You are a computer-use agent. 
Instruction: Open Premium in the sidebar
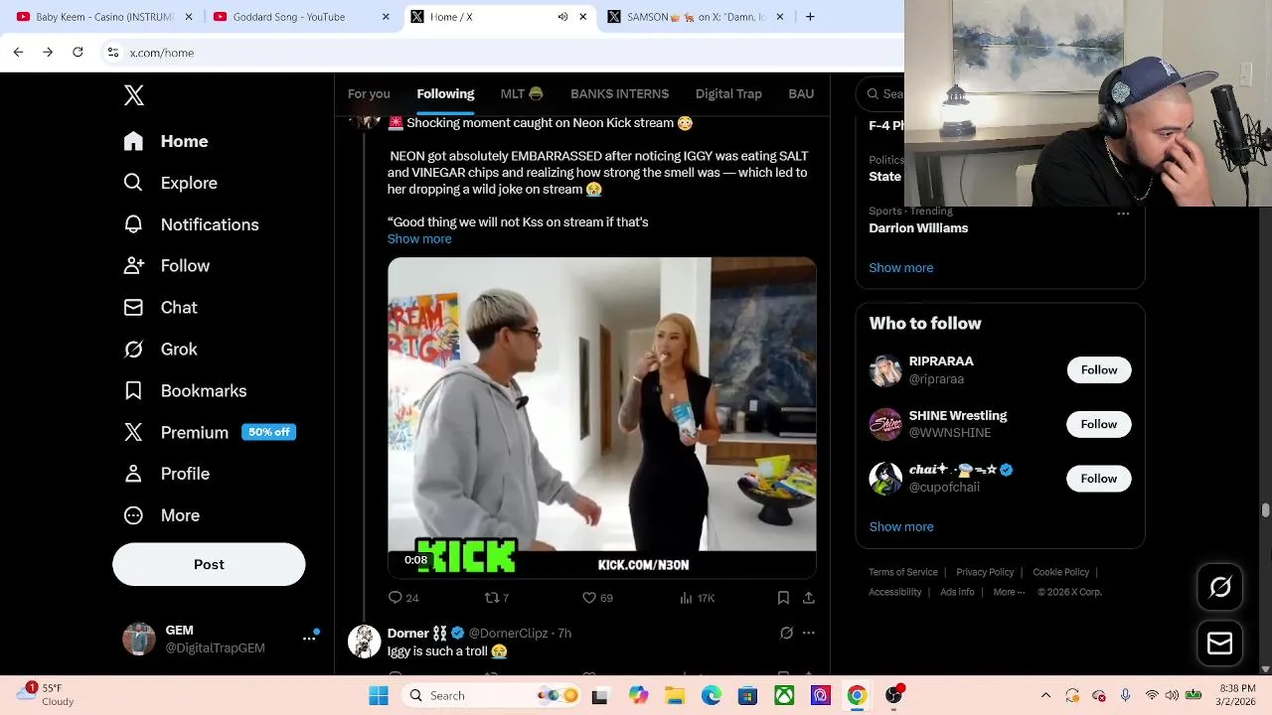pos(209,432)
